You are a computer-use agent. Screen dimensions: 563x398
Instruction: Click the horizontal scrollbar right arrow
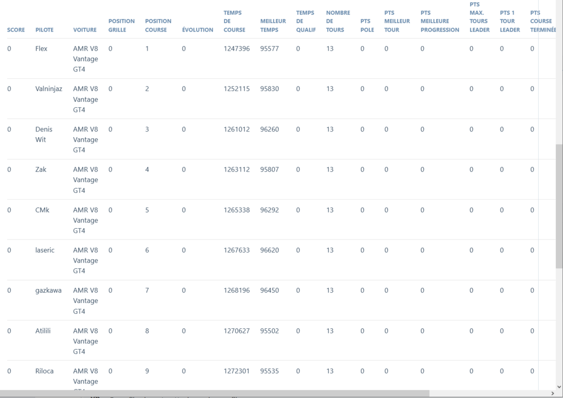(552, 394)
